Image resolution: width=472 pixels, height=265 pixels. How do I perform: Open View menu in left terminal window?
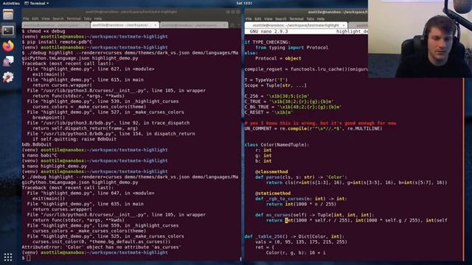[x=46, y=18]
